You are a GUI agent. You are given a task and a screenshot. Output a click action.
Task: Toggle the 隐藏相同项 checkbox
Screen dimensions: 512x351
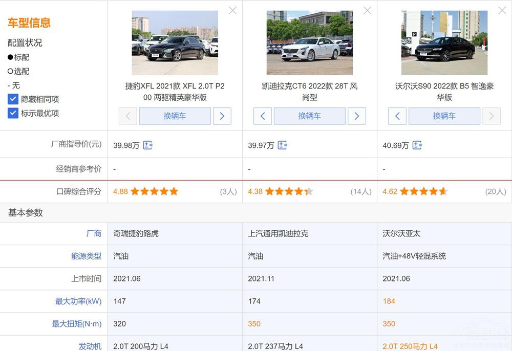[x=13, y=99]
